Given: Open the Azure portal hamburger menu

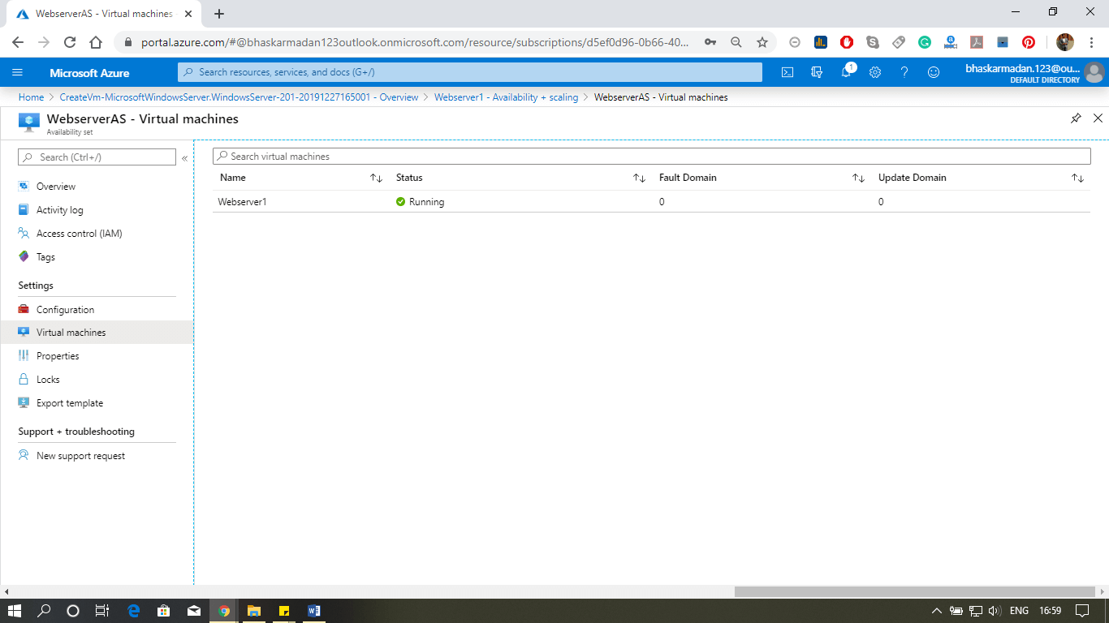Looking at the screenshot, I should (18, 72).
